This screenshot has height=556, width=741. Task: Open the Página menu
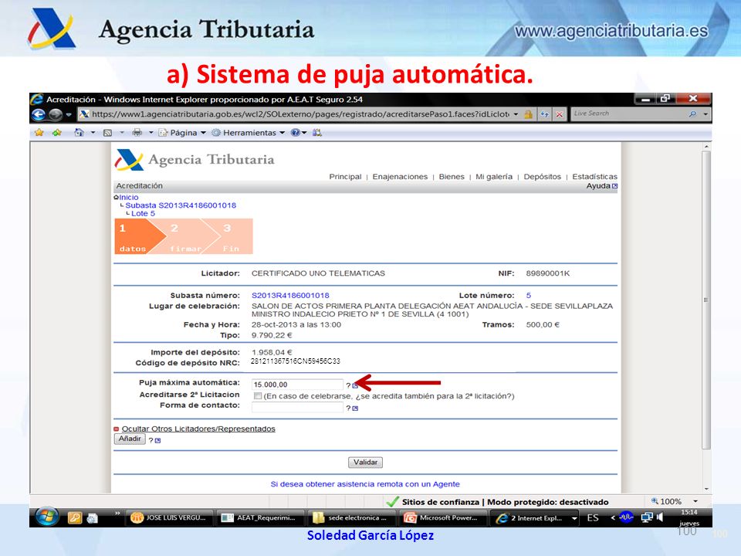[x=182, y=133]
